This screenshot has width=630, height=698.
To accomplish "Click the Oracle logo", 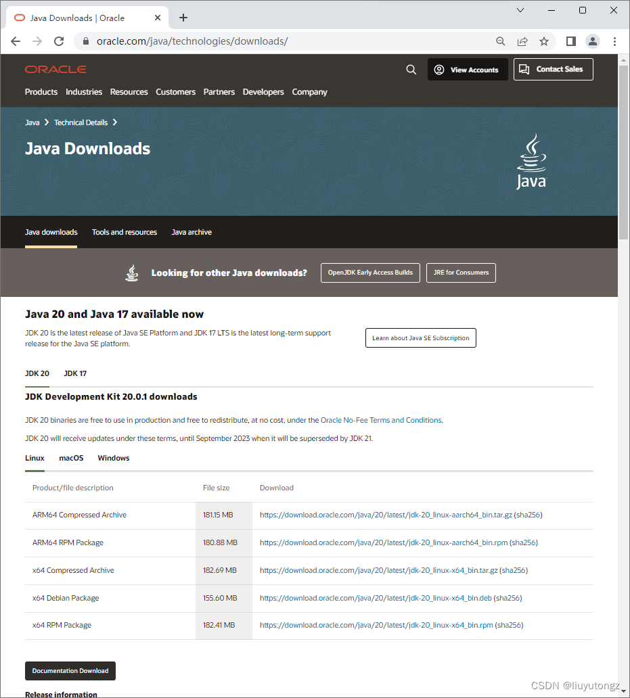I will (x=55, y=69).
